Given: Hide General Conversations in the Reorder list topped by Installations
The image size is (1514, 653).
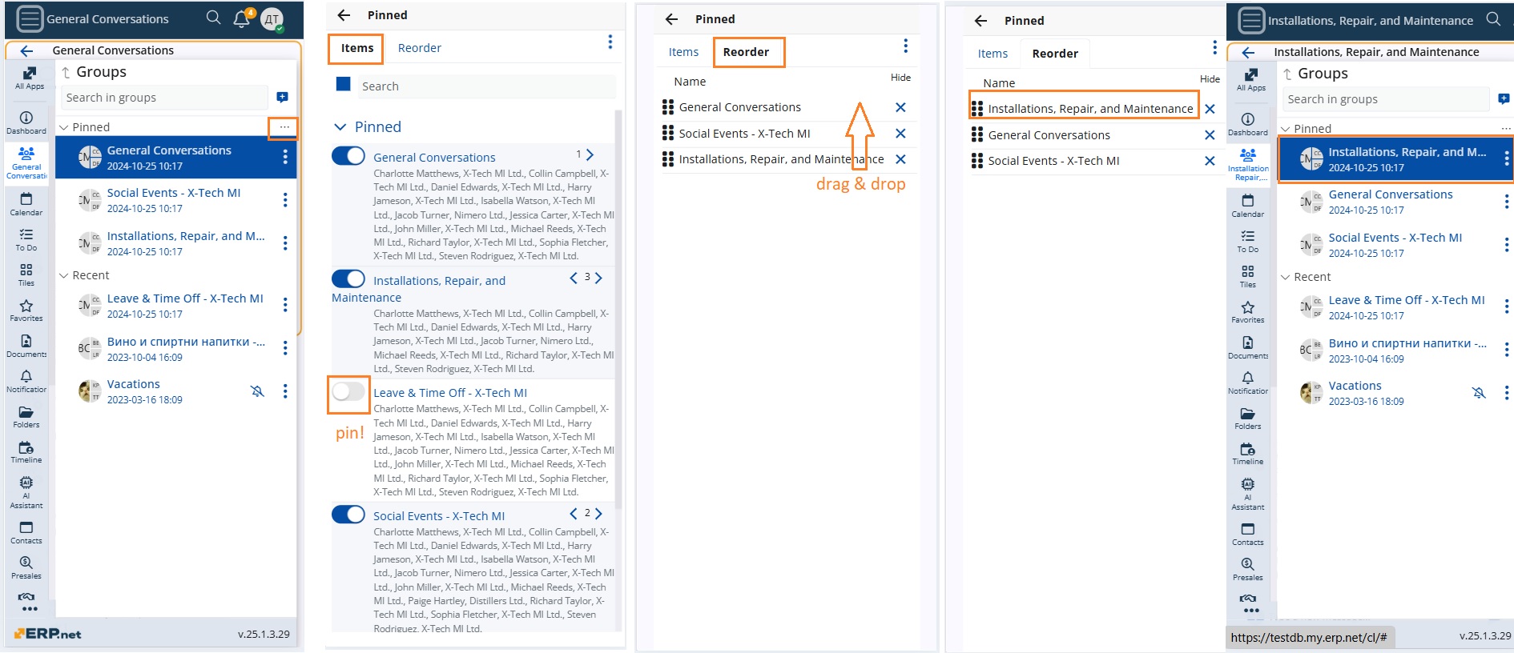Looking at the screenshot, I should [1210, 135].
